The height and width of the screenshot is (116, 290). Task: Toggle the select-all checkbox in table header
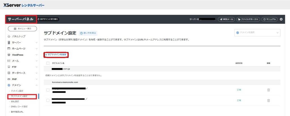[x=48, y=63]
